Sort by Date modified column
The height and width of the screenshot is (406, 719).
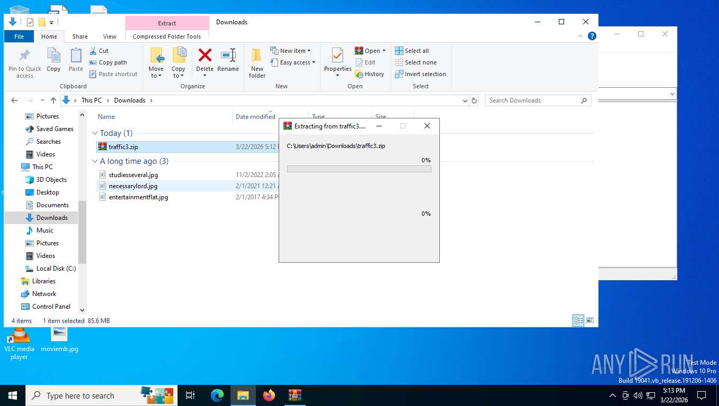pyautogui.click(x=255, y=117)
